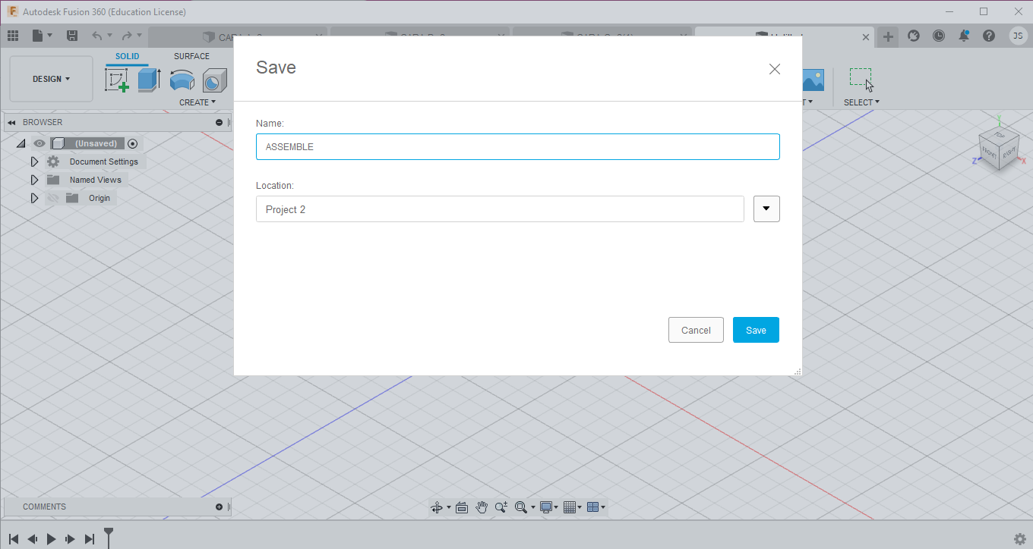Screen dimensions: 1033x549
Task: Open the File menu icon
Action: (x=38, y=36)
